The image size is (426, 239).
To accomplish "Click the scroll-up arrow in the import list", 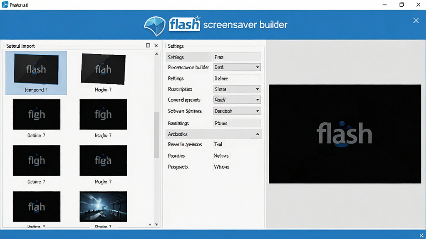I will click(156, 54).
